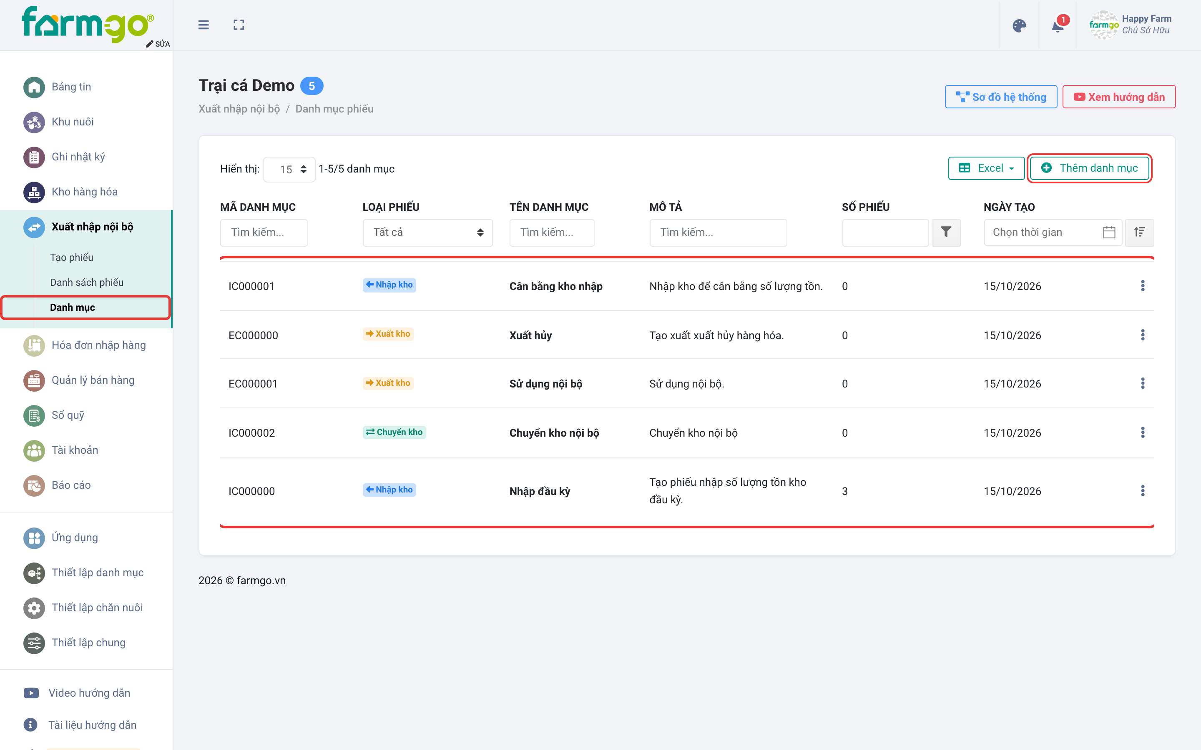Open Hóa đơn nhập hàng in the sidebar
Screen dimensions: 1201x750
point(86,345)
